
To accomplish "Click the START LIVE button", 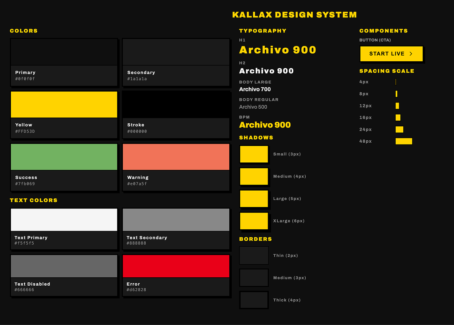I will pyautogui.click(x=391, y=54).
